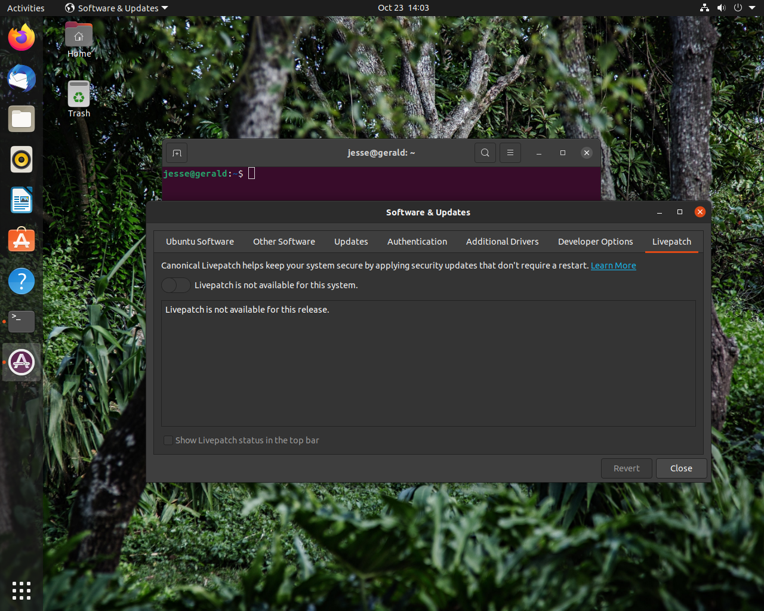Switch to Terminal via dock icon
Screen dimensions: 764x611
click(x=21, y=322)
